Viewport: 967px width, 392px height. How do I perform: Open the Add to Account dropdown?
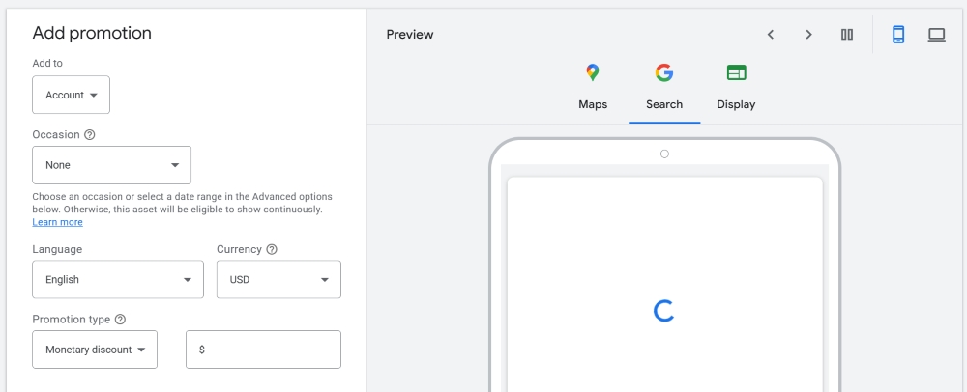tap(71, 95)
